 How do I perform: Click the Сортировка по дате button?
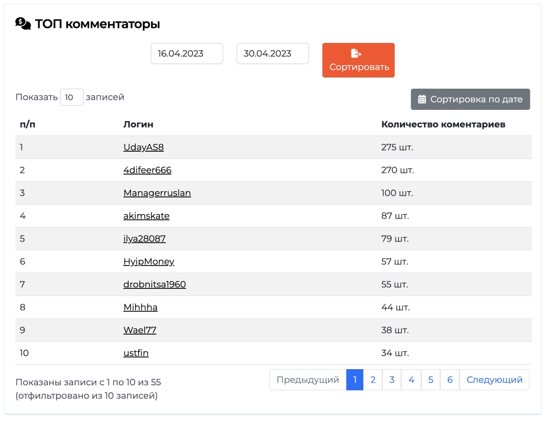pos(470,99)
